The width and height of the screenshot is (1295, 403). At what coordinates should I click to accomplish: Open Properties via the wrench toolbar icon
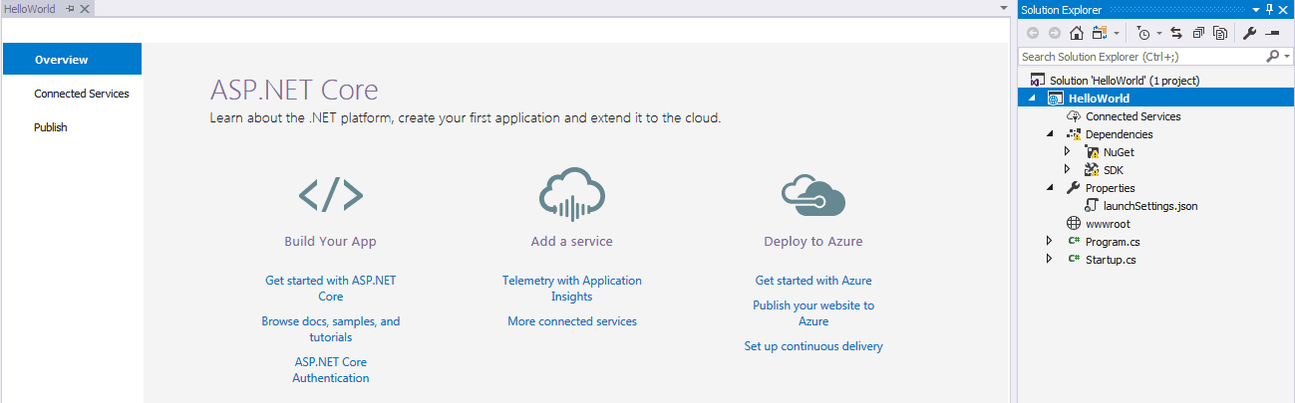[1250, 33]
